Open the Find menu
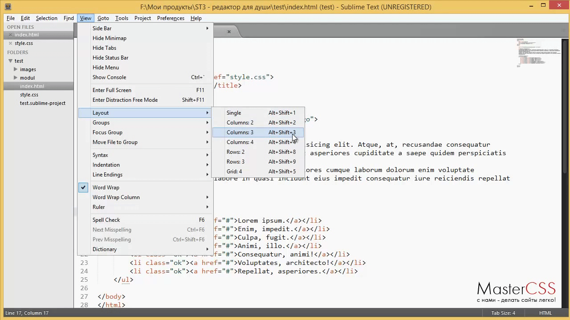This screenshot has height=320, width=570. [x=69, y=18]
